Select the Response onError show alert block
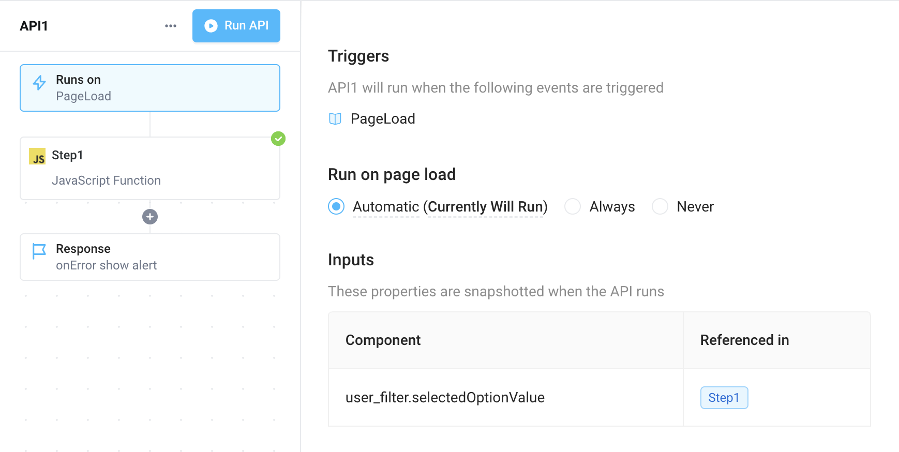Viewport: 899px width, 452px height. tap(149, 257)
